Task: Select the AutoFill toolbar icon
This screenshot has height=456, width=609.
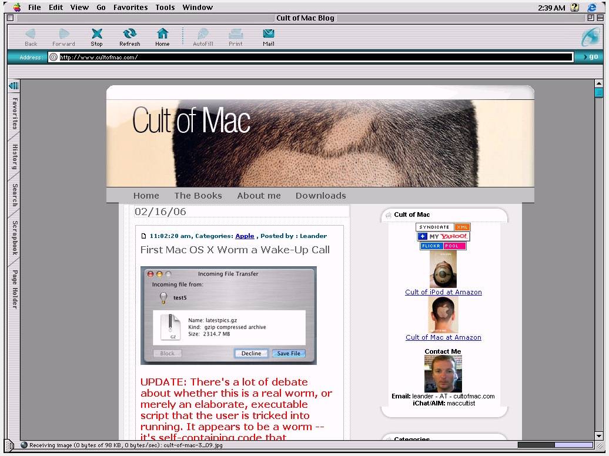Action: [203, 35]
